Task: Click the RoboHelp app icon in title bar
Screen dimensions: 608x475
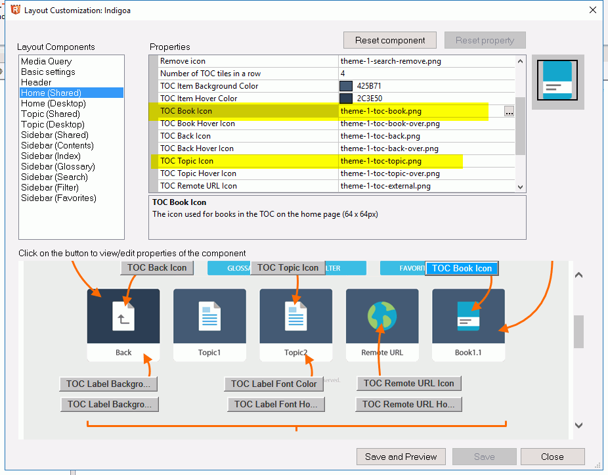Action: point(15,10)
